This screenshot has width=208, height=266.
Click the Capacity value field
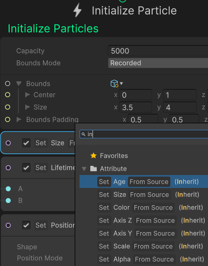click(x=158, y=51)
